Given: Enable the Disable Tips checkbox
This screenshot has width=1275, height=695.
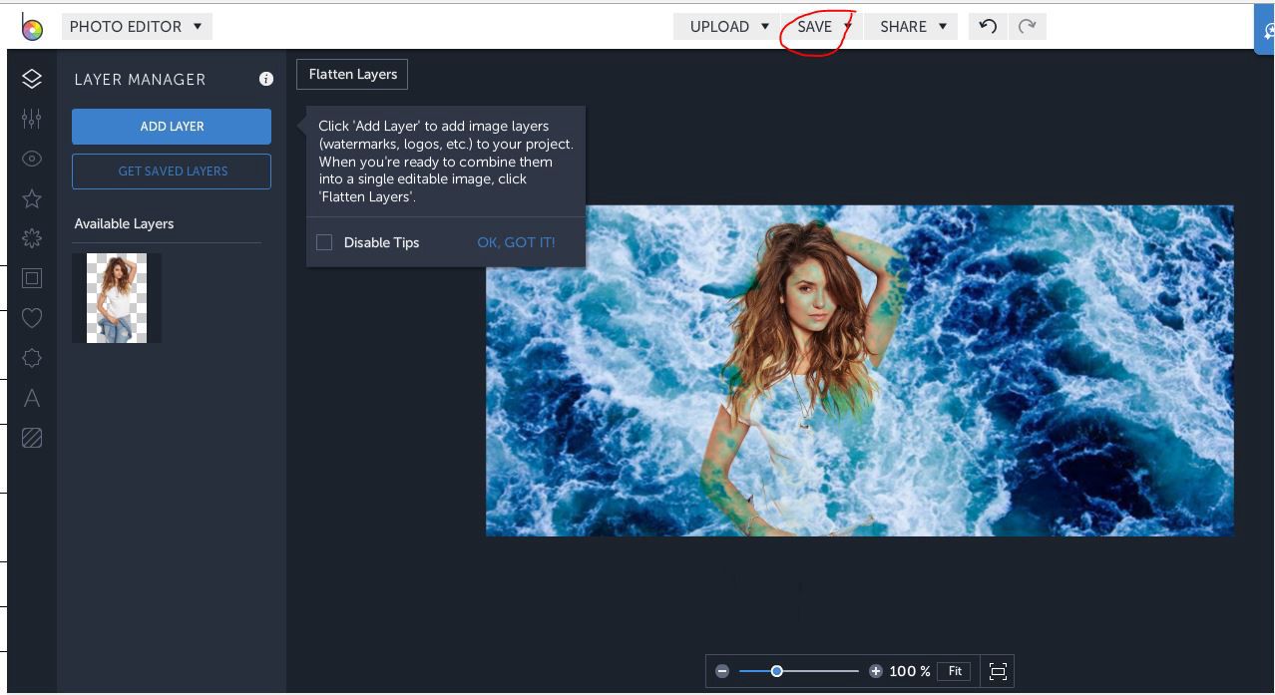Looking at the screenshot, I should (x=324, y=242).
